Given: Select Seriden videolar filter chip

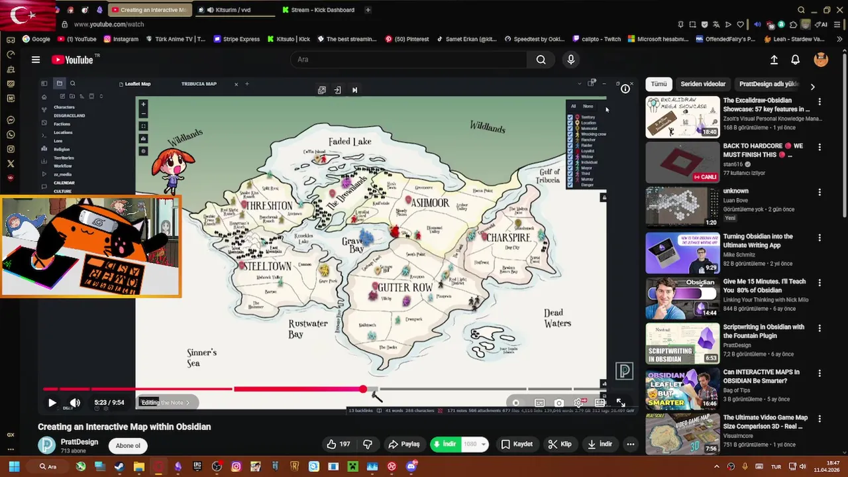Looking at the screenshot, I should 703,84.
